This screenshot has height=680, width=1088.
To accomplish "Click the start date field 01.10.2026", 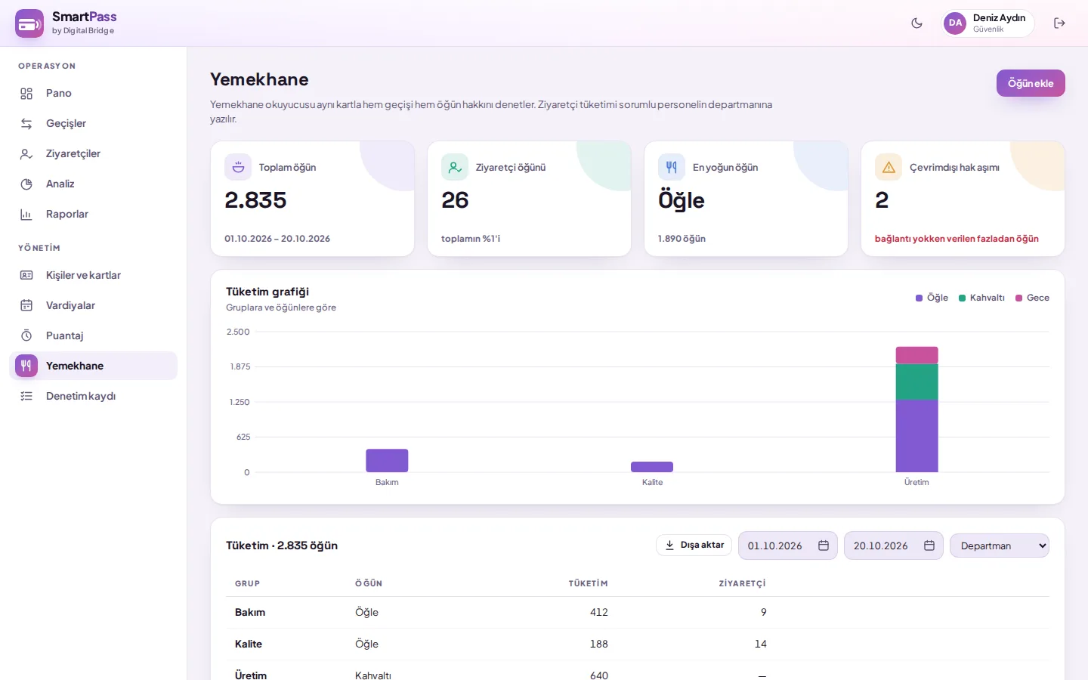I will [x=787, y=546].
